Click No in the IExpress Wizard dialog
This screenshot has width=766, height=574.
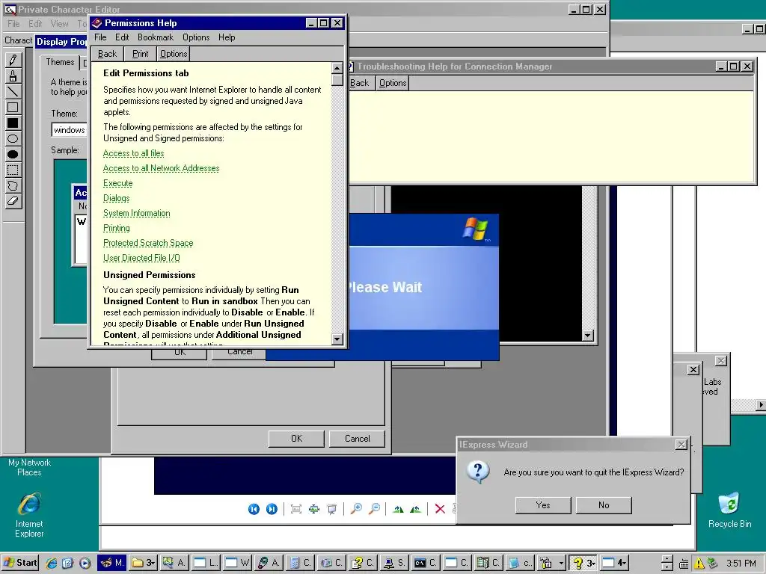(604, 505)
